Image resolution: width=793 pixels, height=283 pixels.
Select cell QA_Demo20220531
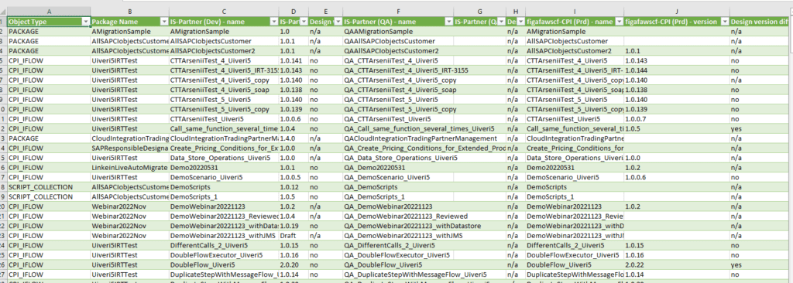coord(398,168)
